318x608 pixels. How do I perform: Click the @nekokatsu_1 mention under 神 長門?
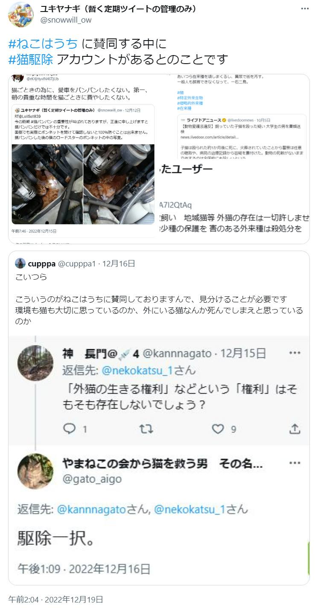coord(137,370)
